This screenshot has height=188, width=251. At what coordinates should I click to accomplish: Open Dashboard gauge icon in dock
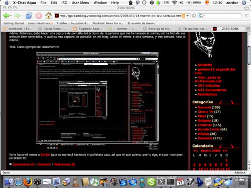tap(37, 182)
